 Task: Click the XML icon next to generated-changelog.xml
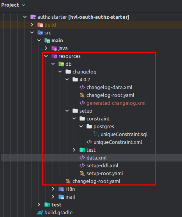point(82,103)
